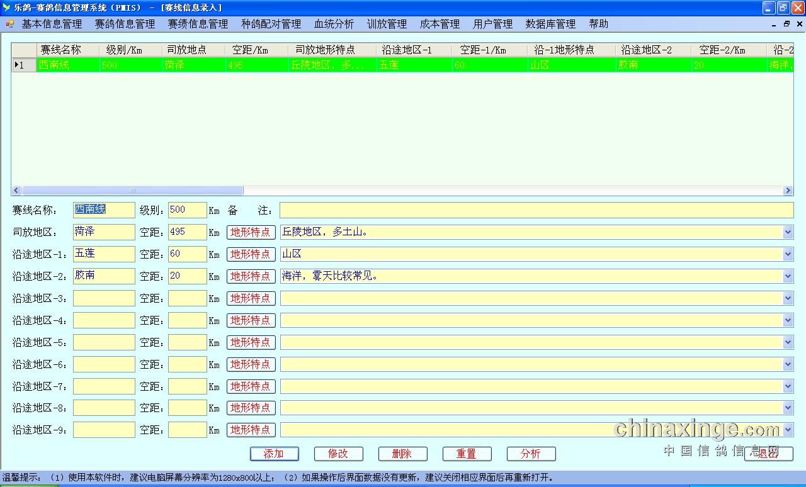Click 地形特点 button in 沿途地区-3 row
The height and width of the screenshot is (487, 806).
point(251,298)
